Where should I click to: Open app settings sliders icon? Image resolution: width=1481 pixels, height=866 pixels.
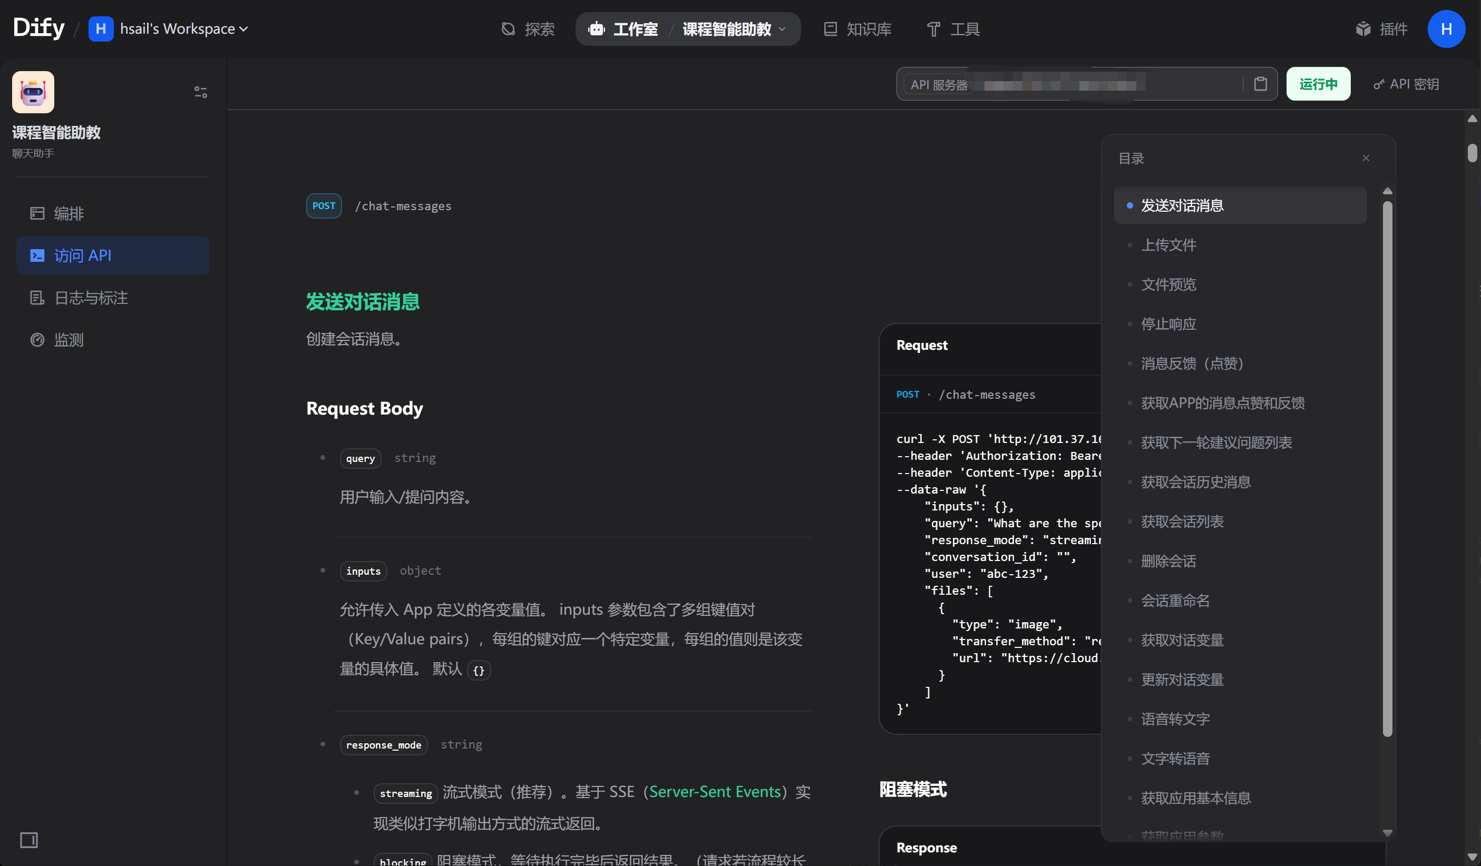click(200, 92)
